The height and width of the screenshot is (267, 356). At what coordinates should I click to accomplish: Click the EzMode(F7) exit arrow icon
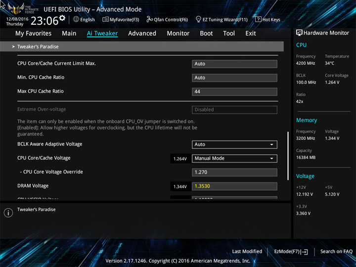pos(305,252)
